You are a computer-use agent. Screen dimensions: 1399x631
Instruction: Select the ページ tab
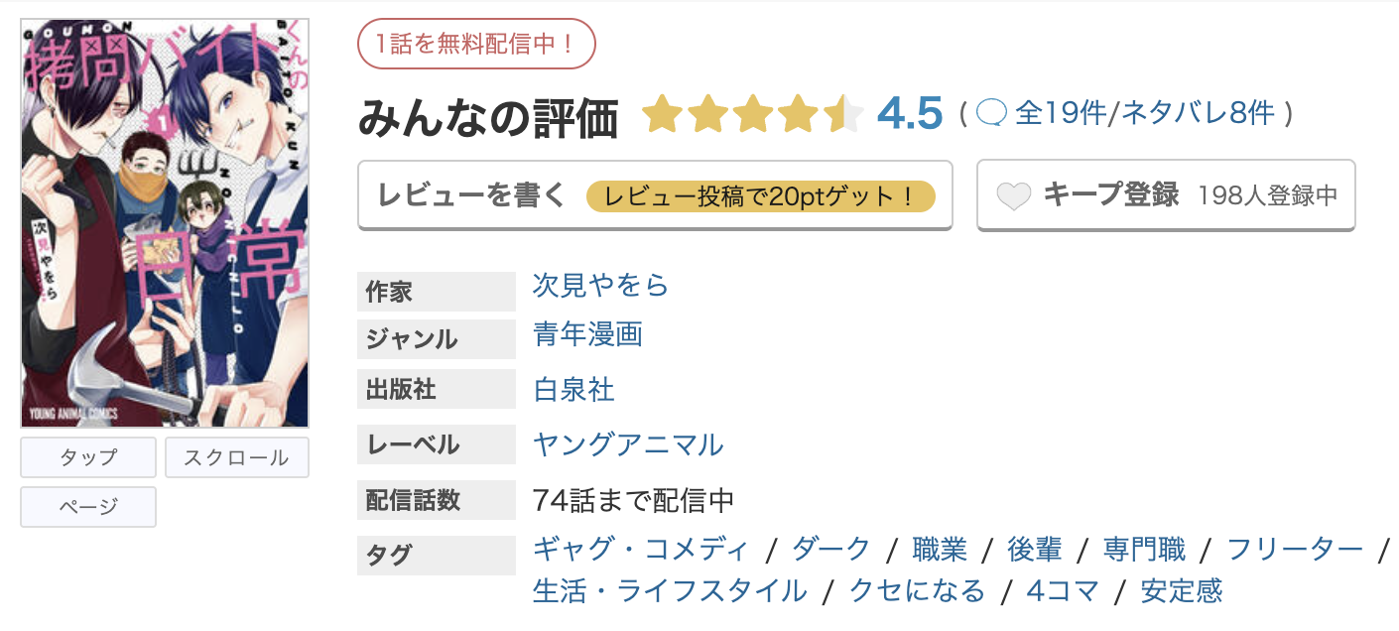click(x=87, y=507)
